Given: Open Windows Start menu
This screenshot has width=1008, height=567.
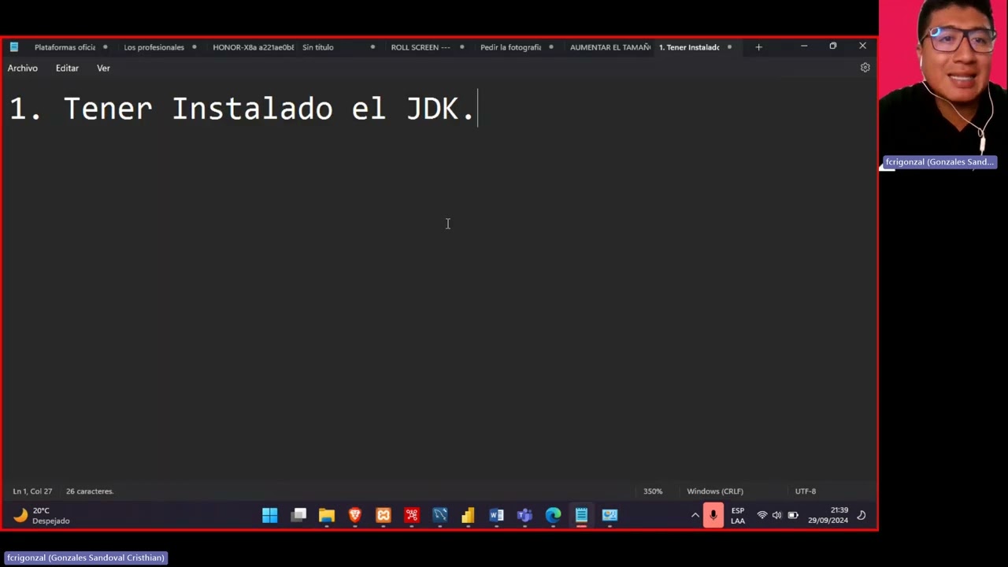Looking at the screenshot, I should point(269,516).
